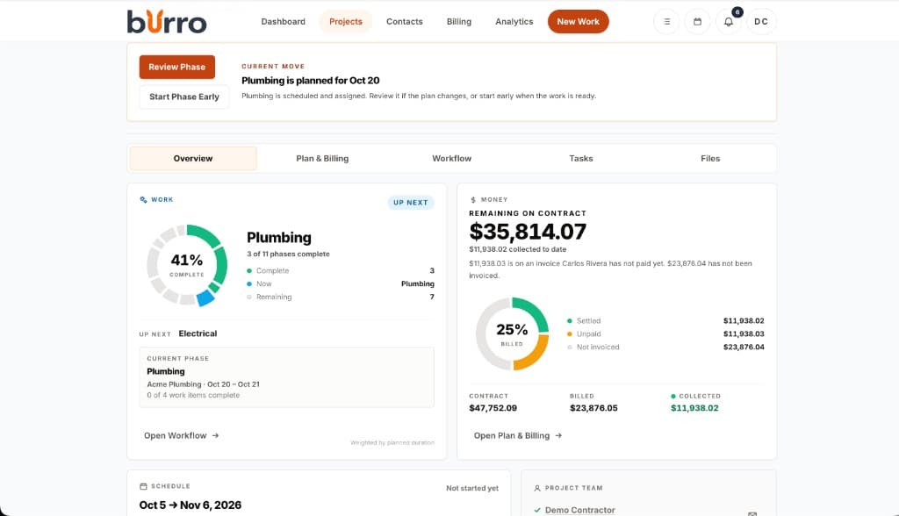Screen dimensions: 899x516
Task: Click the Money dollar icon
Action: tap(473, 200)
